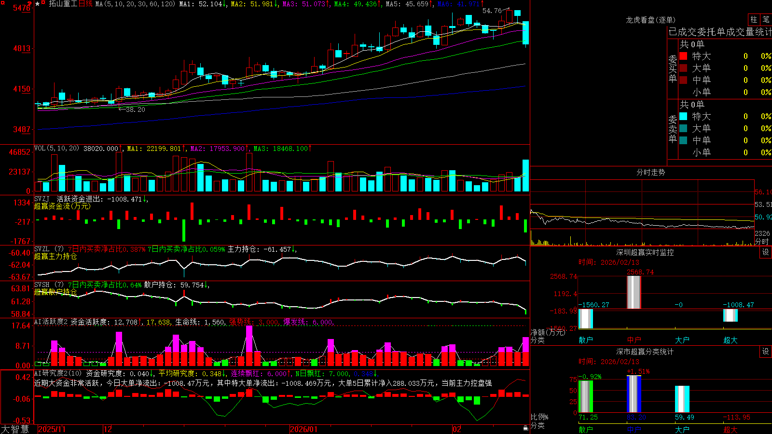Click blue 中户 83.20 bar in category stats
772x434 pixels.
tap(634, 394)
